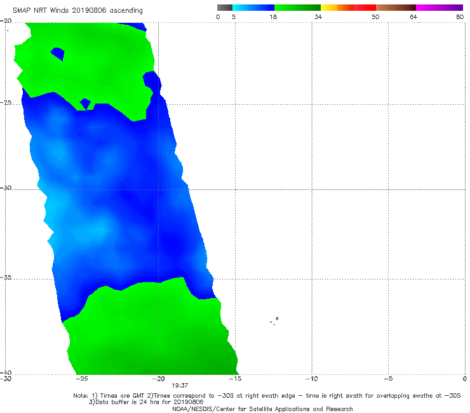Click the red segment of the color bar

point(365,8)
